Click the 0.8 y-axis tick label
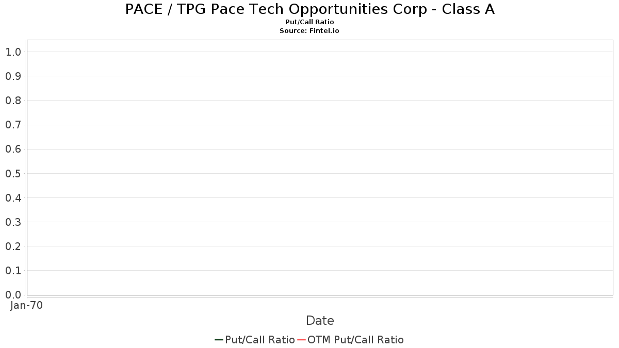 tap(13, 101)
